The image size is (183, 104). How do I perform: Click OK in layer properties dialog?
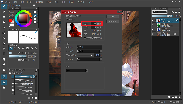(x=113, y=17)
